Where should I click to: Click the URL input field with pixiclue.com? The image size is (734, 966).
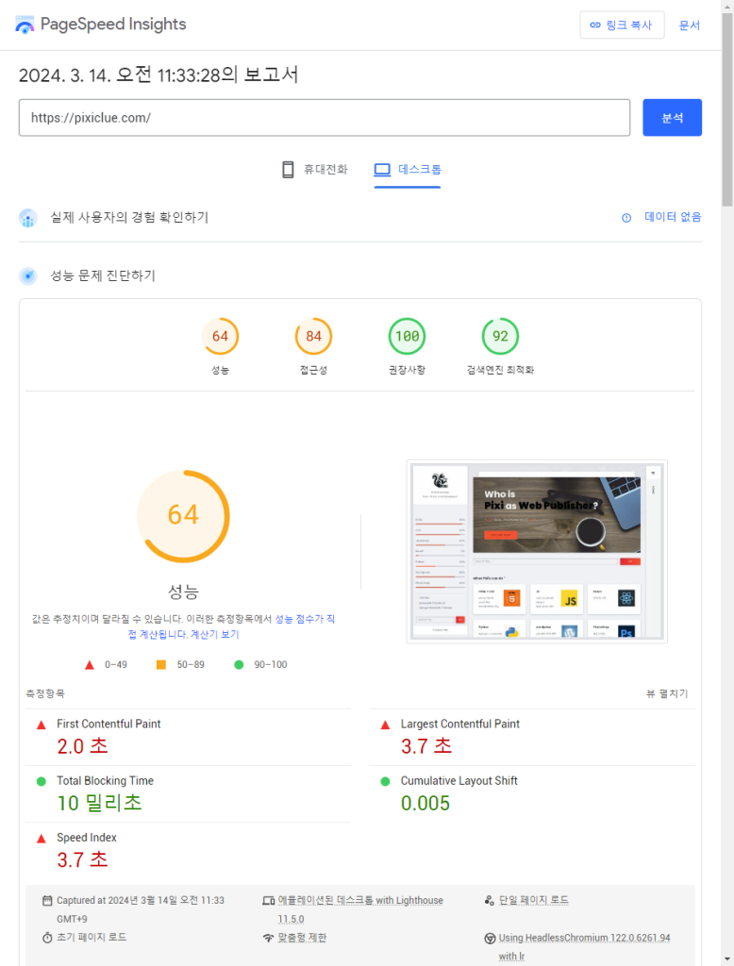[324, 118]
